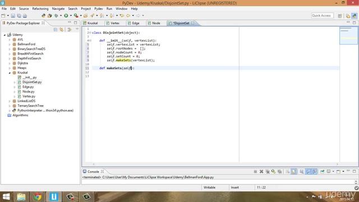Open the Refactoring menu
The width and height of the screenshot is (359, 202).
[x=40, y=9]
